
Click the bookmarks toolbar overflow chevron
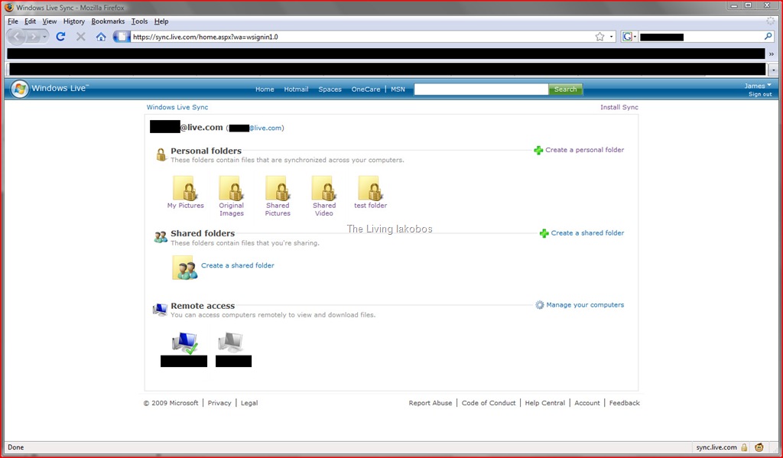pos(772,54)
